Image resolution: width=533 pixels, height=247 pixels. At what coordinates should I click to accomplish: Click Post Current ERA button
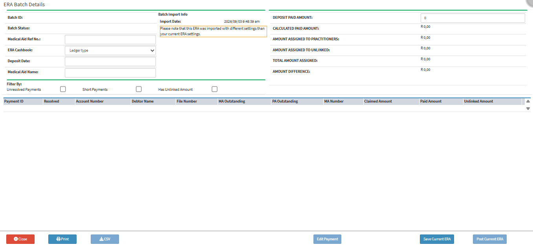click(x=490, y=239)
